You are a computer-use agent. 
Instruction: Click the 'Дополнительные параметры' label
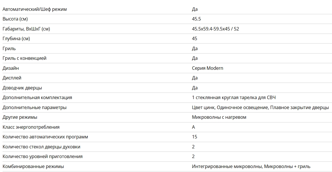coord(34,107)
